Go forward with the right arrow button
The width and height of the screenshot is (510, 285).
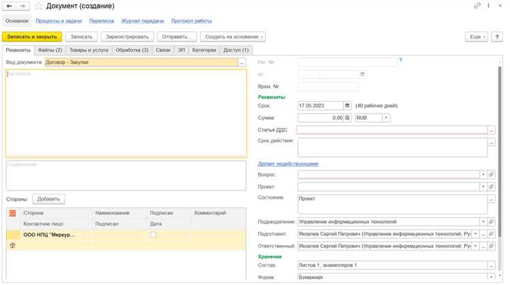point(22,6)
